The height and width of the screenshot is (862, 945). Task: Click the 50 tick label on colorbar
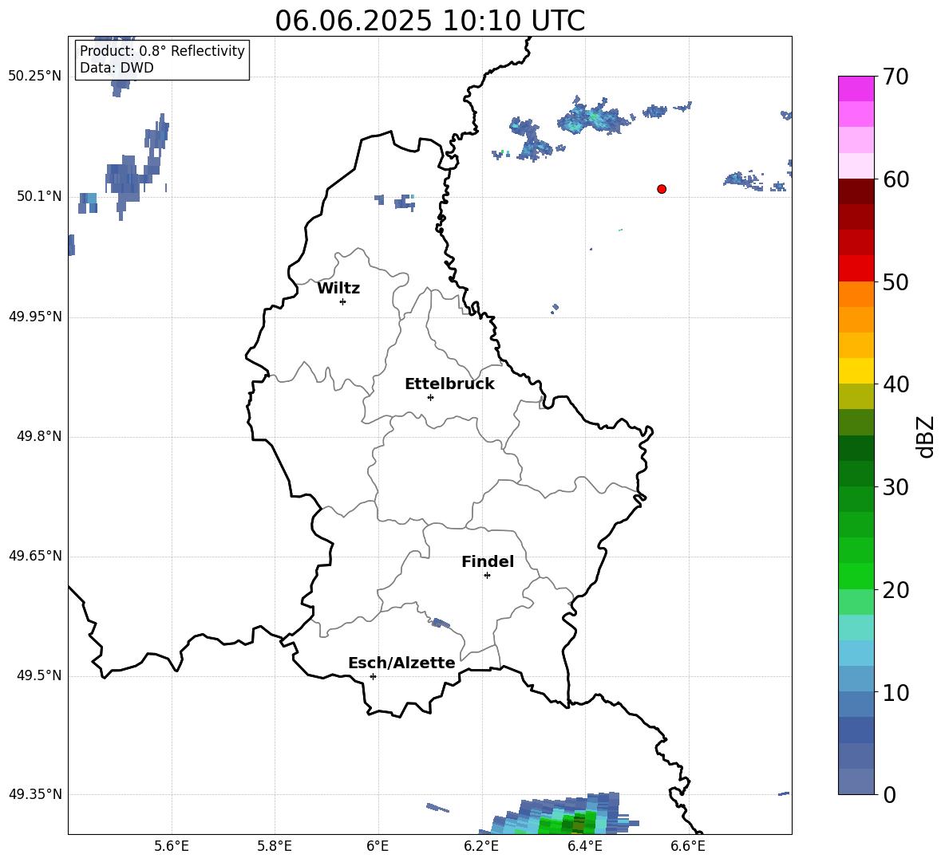896,281
